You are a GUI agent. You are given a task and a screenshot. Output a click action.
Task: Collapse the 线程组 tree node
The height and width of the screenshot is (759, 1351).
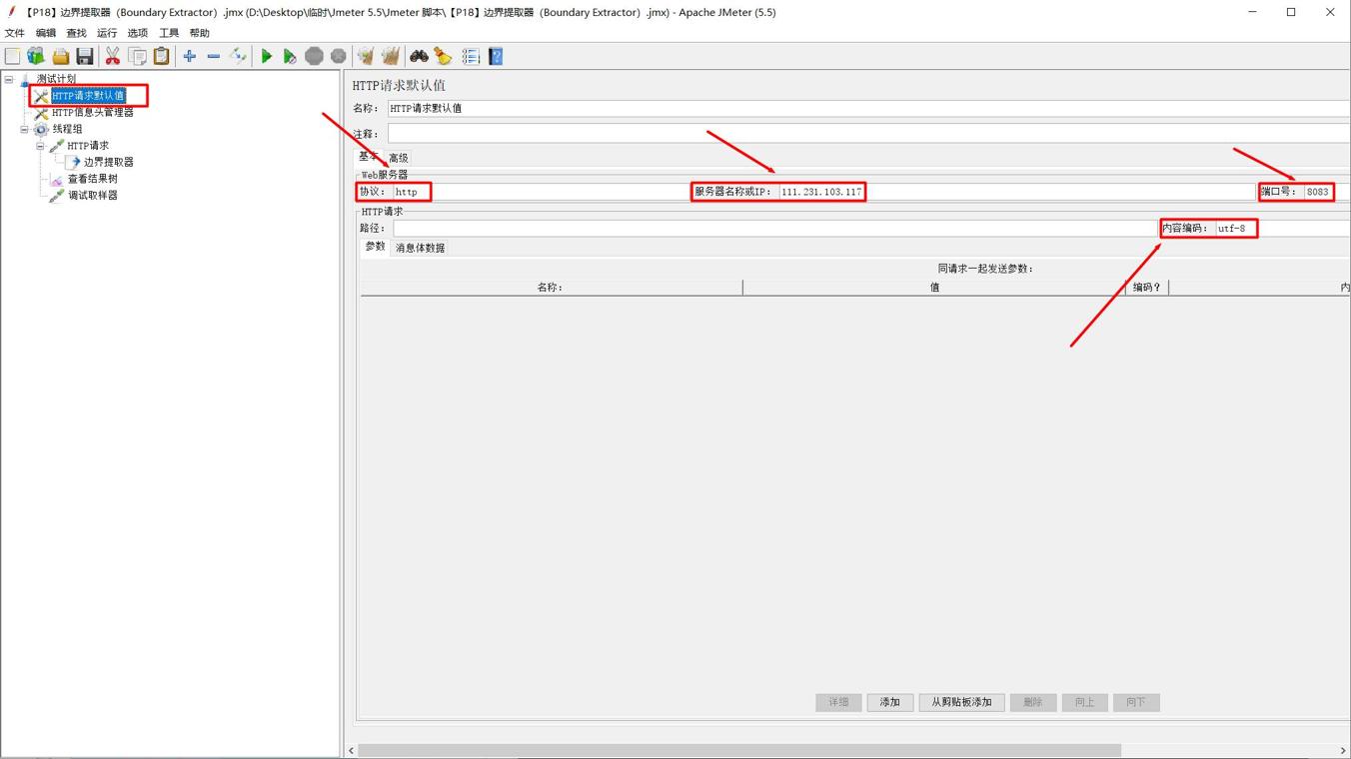(x=25, y=129)
